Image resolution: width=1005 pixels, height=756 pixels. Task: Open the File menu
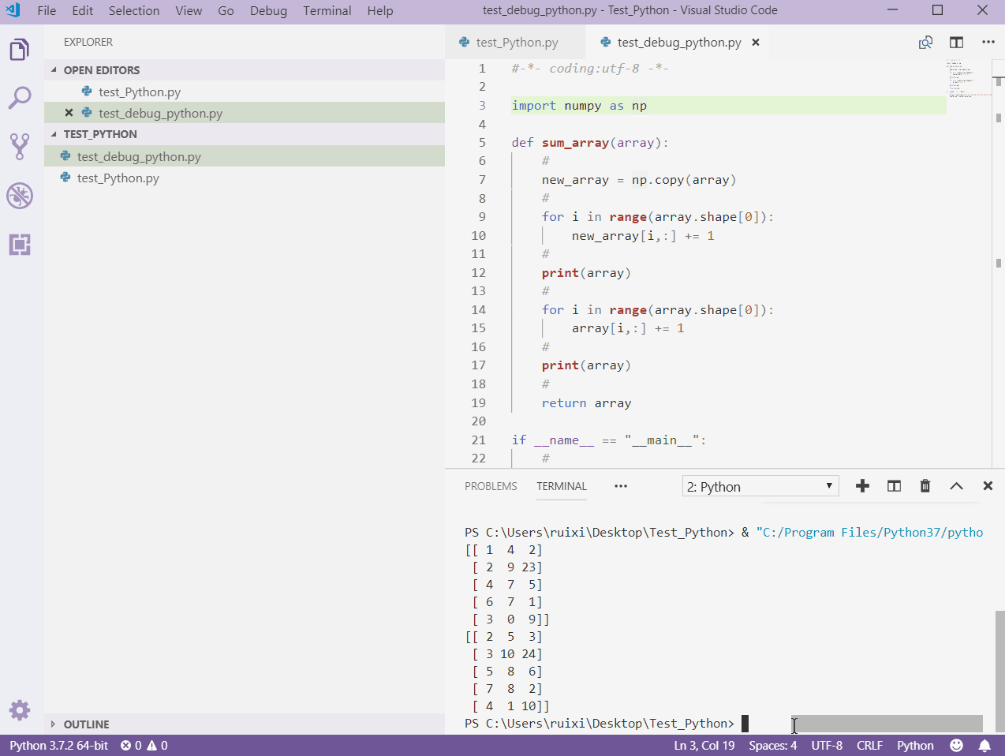coord(47,10)
